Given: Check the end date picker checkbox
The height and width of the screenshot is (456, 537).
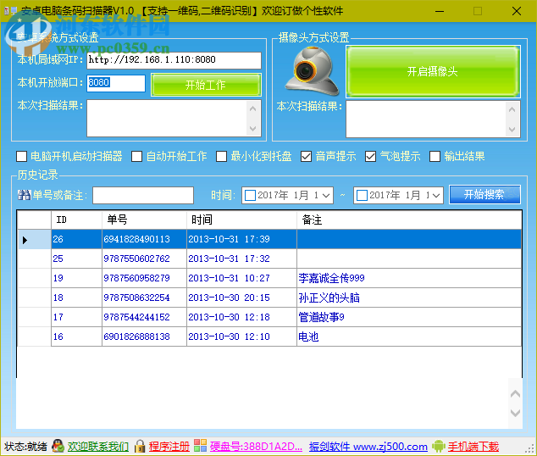Looking at the screenshot, I should [362, 196].
